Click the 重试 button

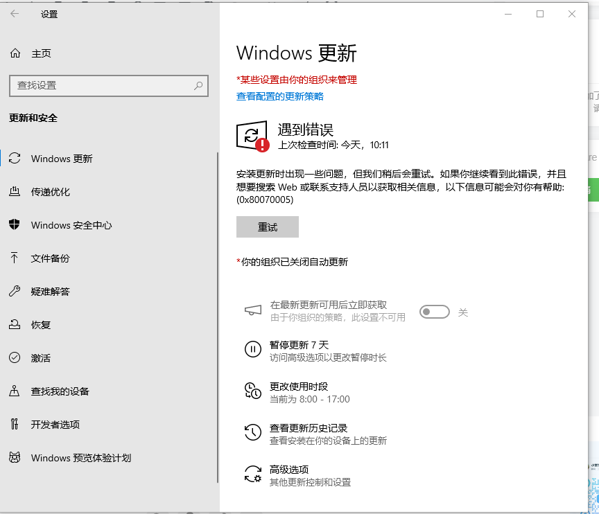tap(268, 227)
